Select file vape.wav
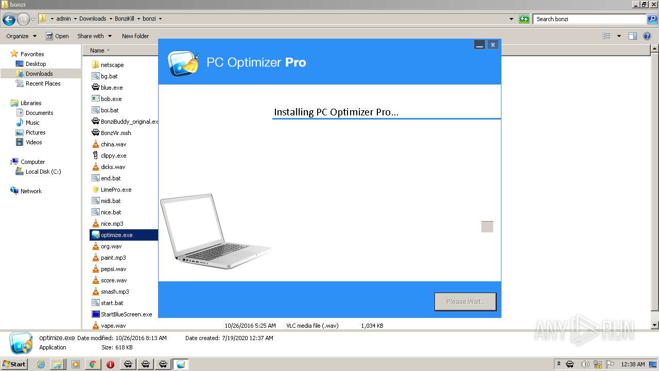Viewport: 659px width, 371px height. click(x=113, y=326)
